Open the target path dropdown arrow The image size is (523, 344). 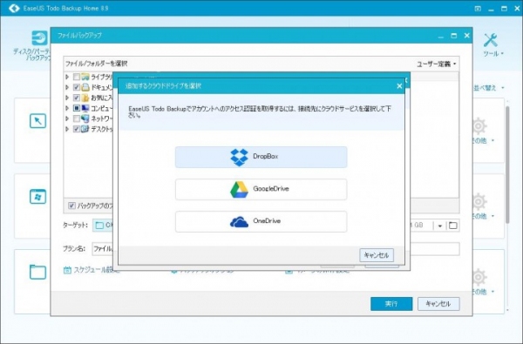coord(440,226)
